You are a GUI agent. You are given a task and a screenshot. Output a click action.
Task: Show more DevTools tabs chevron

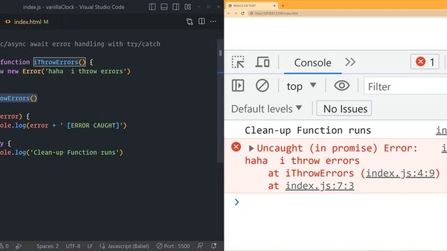pos(350,62)
